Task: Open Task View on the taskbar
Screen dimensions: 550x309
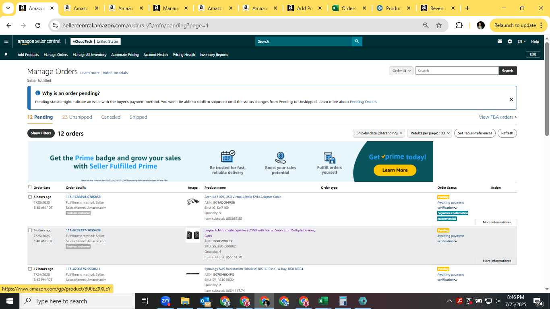Action: coord(145,301)
